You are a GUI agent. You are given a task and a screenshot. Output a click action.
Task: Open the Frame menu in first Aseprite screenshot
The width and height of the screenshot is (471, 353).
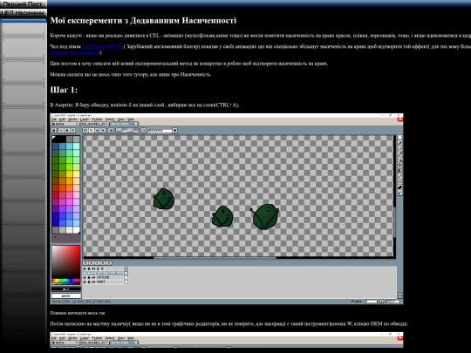click(x=97, y=119)
